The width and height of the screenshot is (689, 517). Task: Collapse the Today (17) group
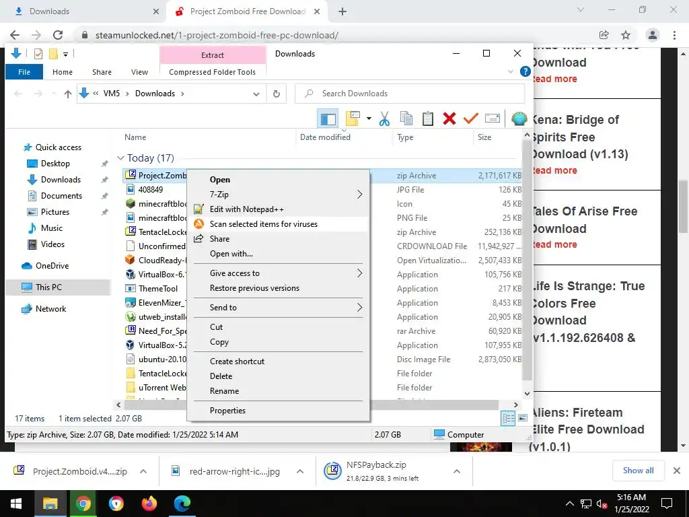[x=120, y=158]
